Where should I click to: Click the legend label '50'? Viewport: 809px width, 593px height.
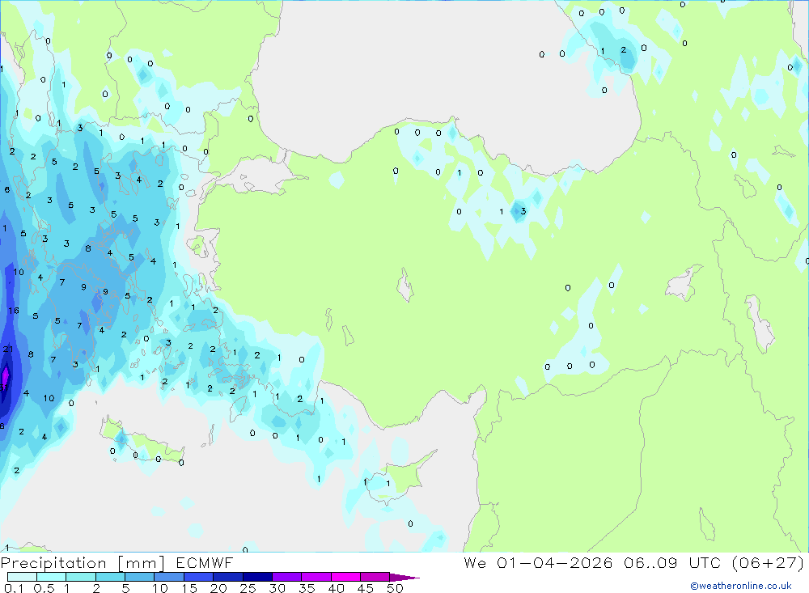(396, 588)
